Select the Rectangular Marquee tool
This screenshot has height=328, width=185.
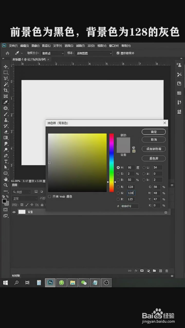click(x=6, y=73)
